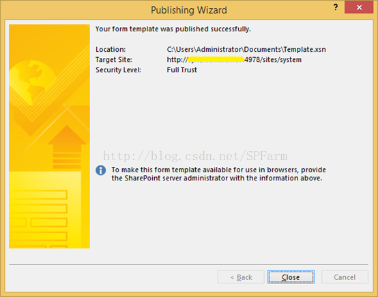Click the question mark help icon
The image size is (378, 297).
[x=335, y=7]
